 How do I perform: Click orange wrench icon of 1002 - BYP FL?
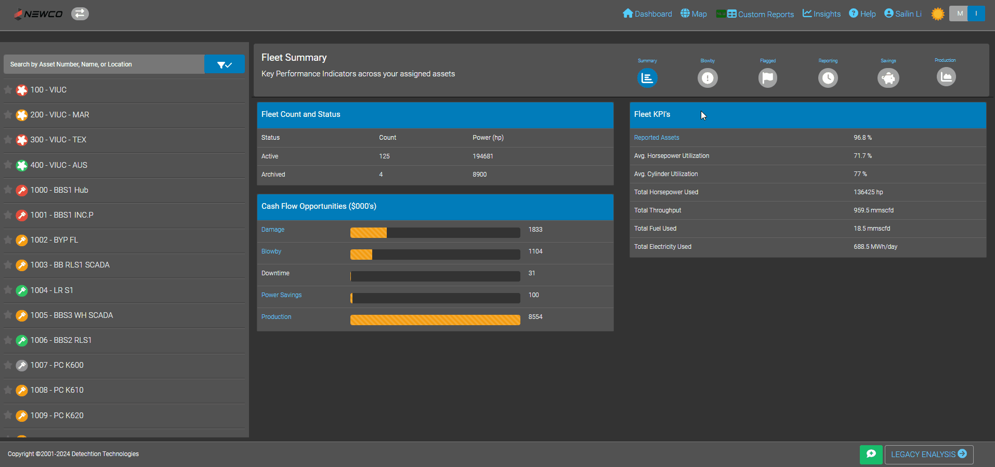click(x=22, y=241)
